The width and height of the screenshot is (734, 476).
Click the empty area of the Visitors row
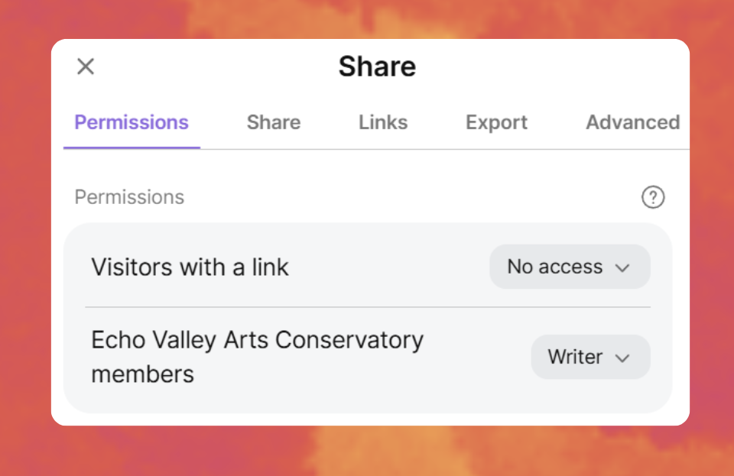click(x=390, y=267)
